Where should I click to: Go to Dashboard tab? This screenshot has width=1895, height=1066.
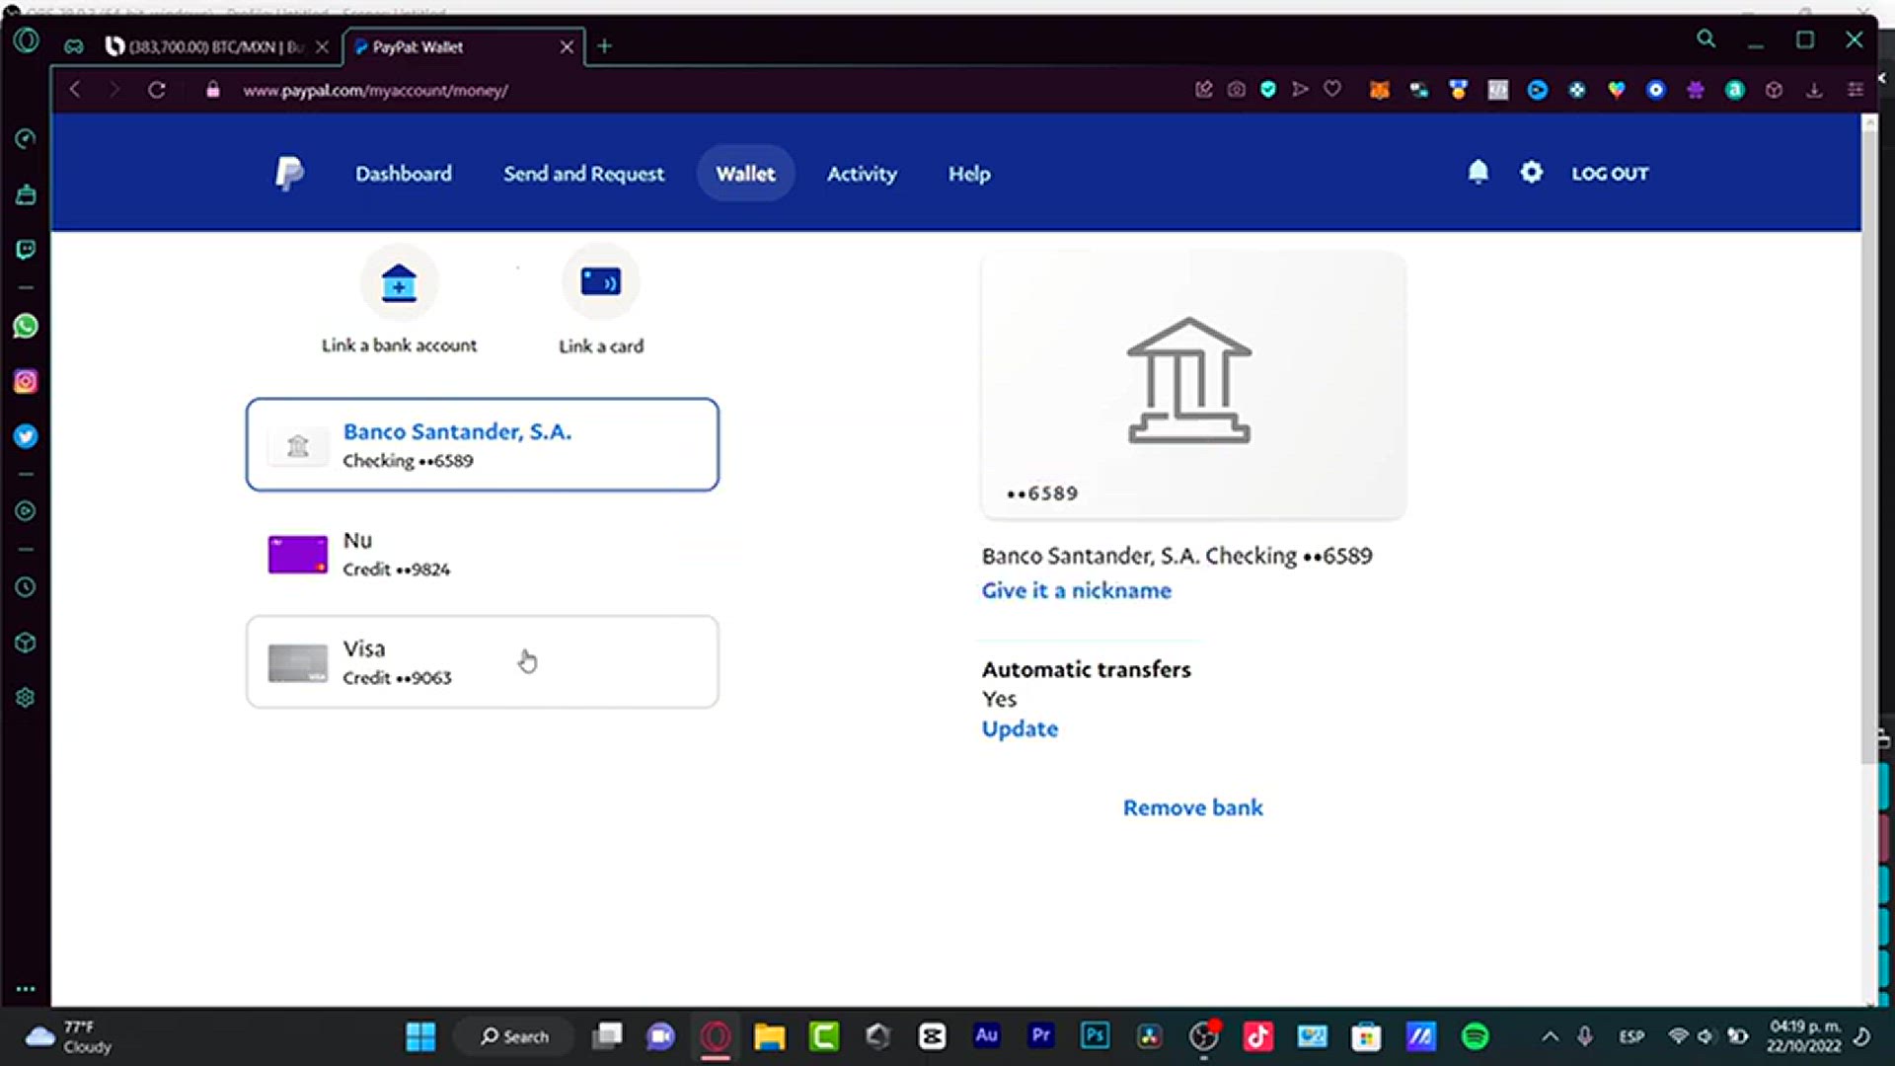pos(404,174)
